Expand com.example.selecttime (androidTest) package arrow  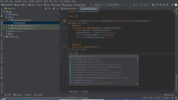tap(9, 26)
